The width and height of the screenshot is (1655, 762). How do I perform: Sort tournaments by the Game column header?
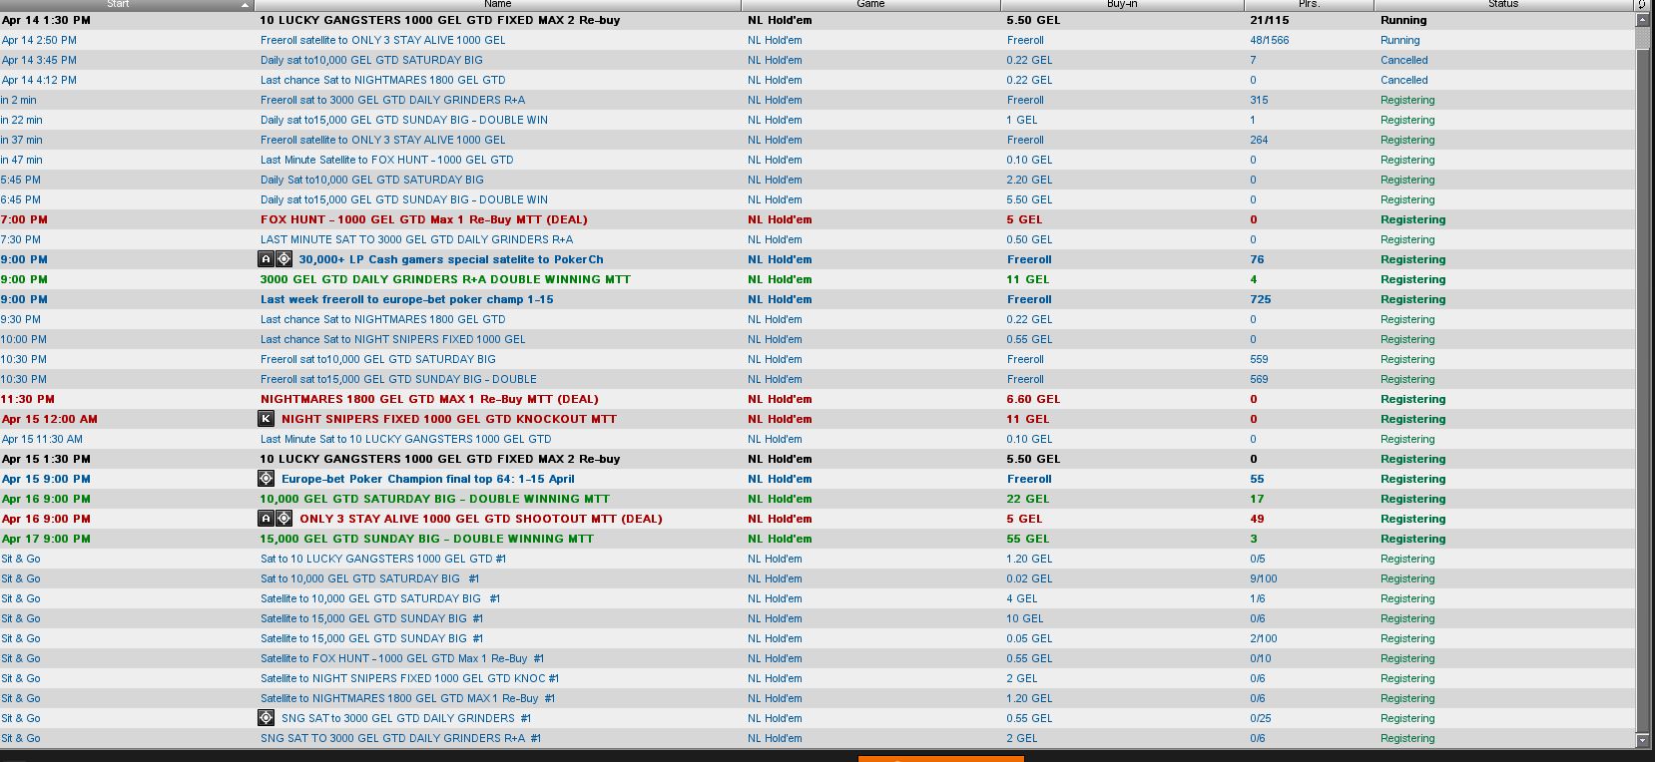pos(871,5)
